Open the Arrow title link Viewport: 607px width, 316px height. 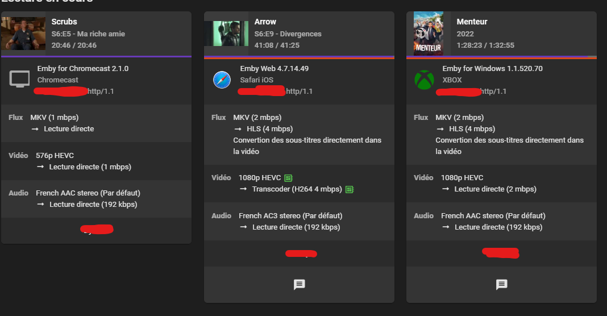point(265,22)
